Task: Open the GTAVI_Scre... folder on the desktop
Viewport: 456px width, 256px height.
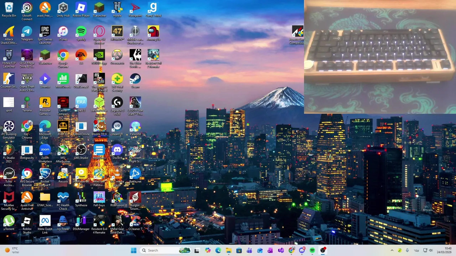Action: 45,199
